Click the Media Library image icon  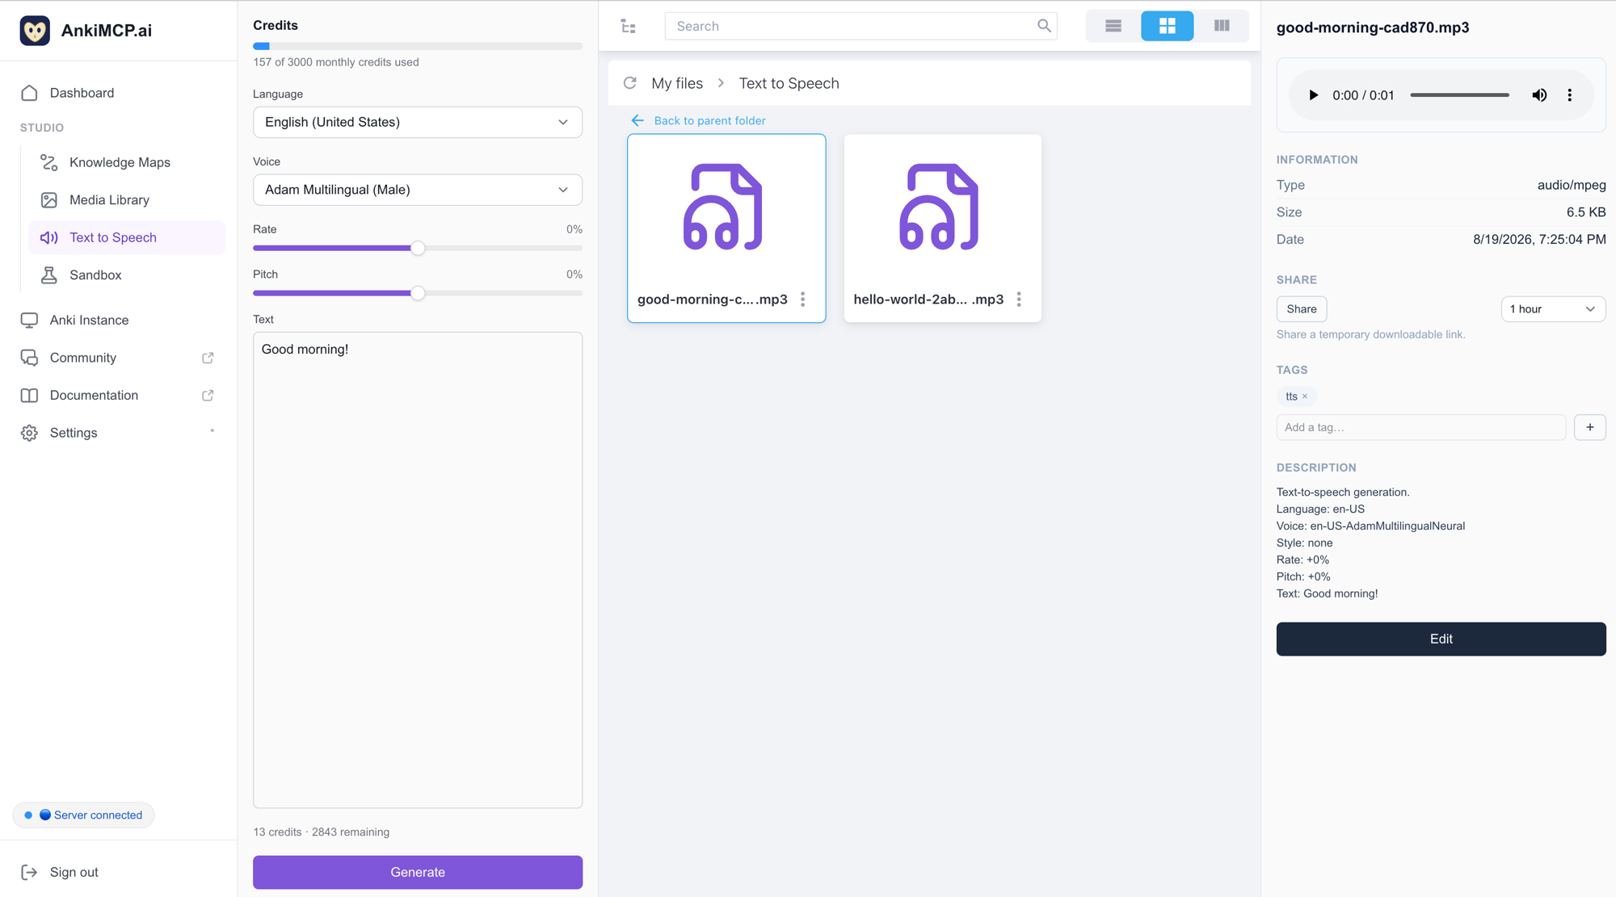[48, 200]
